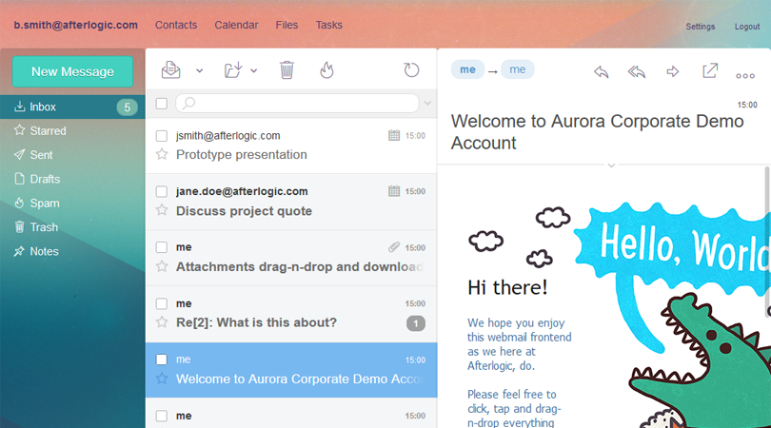This screenshot has width=771, height=428.
Task: Expand the mark-as-read envelope dropdown arrow
Action: click(199, 71)
